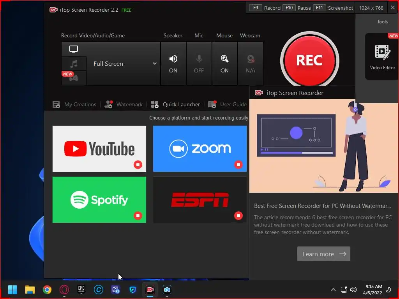Click the Learn more button
The image size is (399, 299).
(324, 254)
